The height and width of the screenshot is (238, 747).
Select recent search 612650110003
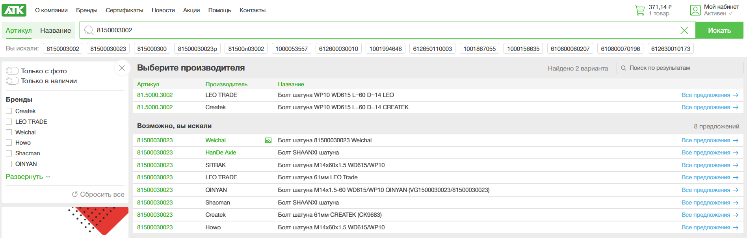pos(433,49)
